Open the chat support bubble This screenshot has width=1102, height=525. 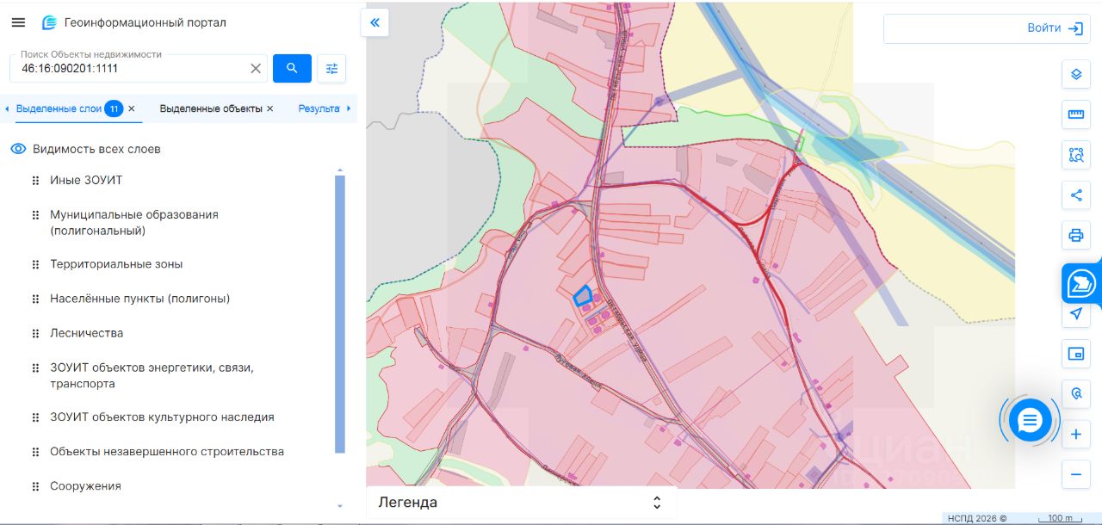[1030, 420]
